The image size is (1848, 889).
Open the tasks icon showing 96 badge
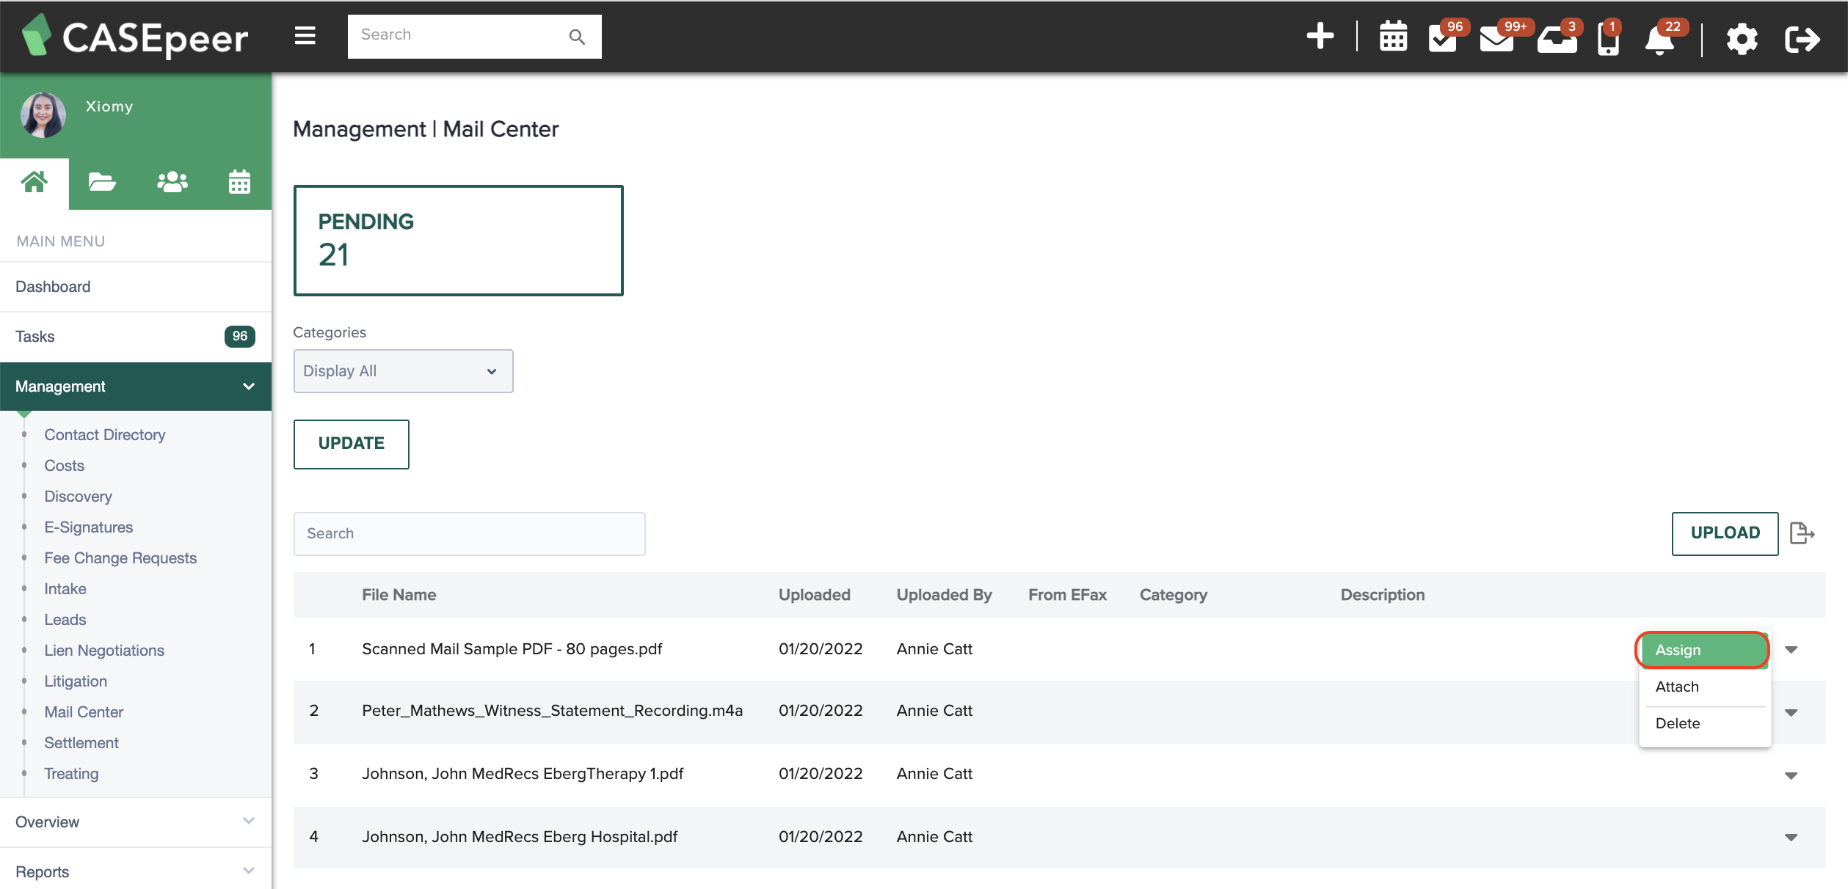(1444, 40)
